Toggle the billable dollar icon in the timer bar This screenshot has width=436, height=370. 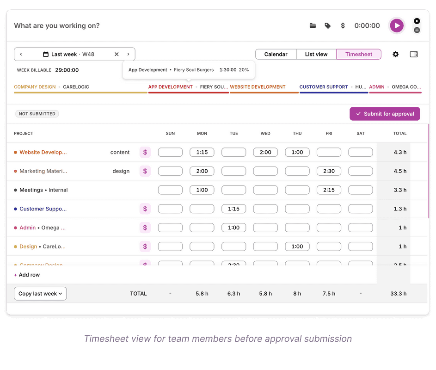pyautogui.click(x=343, y=26)
